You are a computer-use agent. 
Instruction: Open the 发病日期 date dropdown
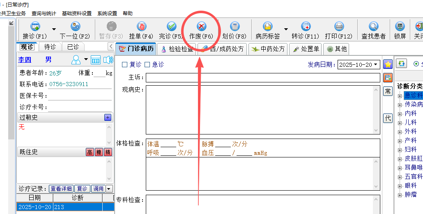pos(376,65)
